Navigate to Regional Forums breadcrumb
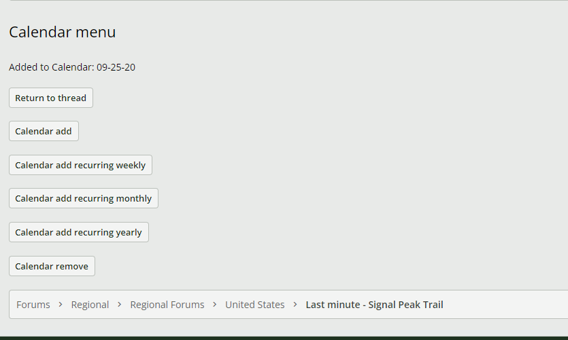 tap(167, 305)
